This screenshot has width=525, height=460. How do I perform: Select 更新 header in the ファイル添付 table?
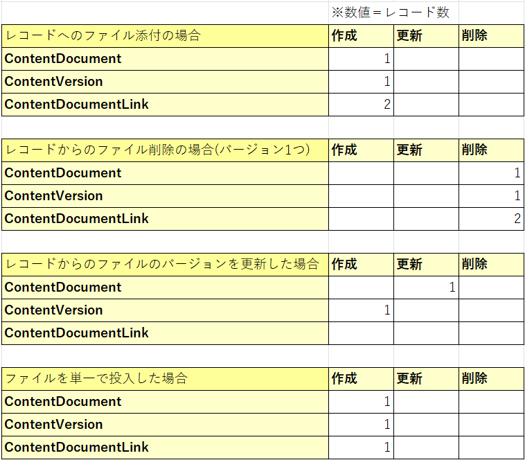point(426,36)
